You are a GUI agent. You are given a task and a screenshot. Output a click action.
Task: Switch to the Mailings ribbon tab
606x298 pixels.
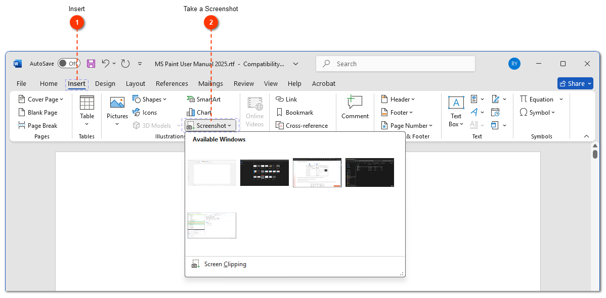(210, 83)
